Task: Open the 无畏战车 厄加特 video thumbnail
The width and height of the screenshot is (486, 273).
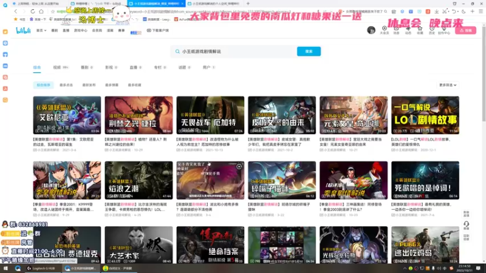Action: [210, 115]
